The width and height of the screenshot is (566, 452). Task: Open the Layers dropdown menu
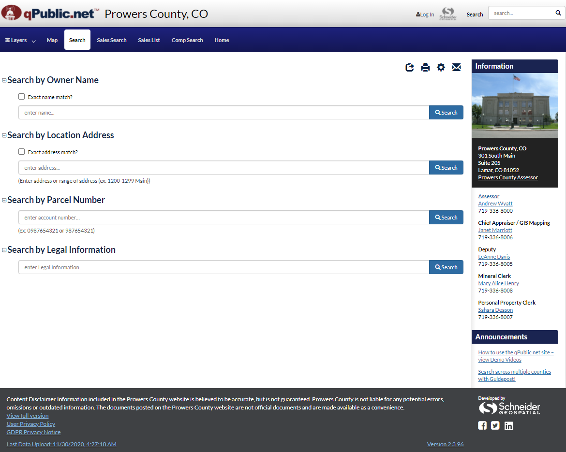tap(20, 40)
